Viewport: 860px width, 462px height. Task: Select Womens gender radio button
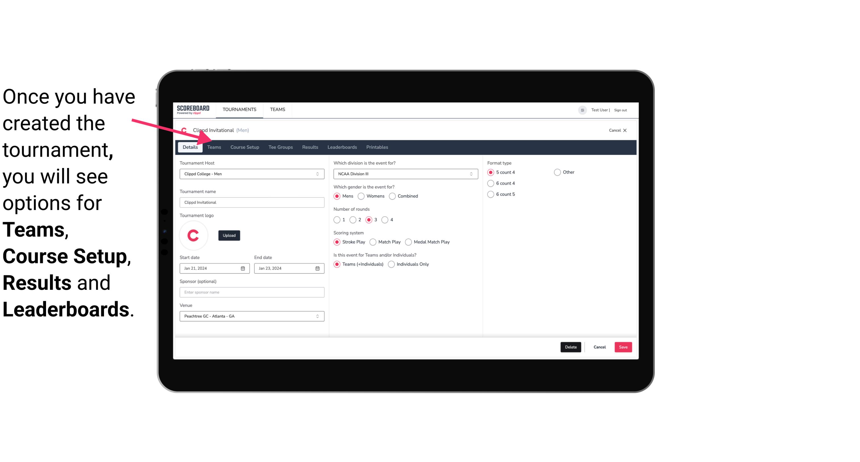point(361,196)
